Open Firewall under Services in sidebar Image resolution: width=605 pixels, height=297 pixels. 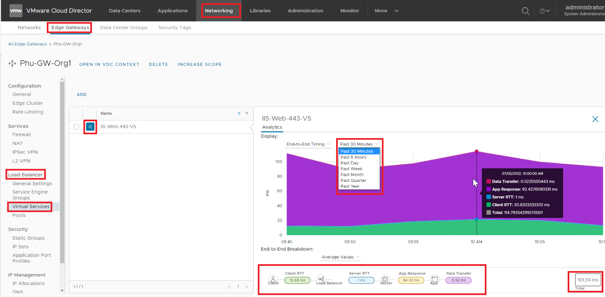coord(21,134)
